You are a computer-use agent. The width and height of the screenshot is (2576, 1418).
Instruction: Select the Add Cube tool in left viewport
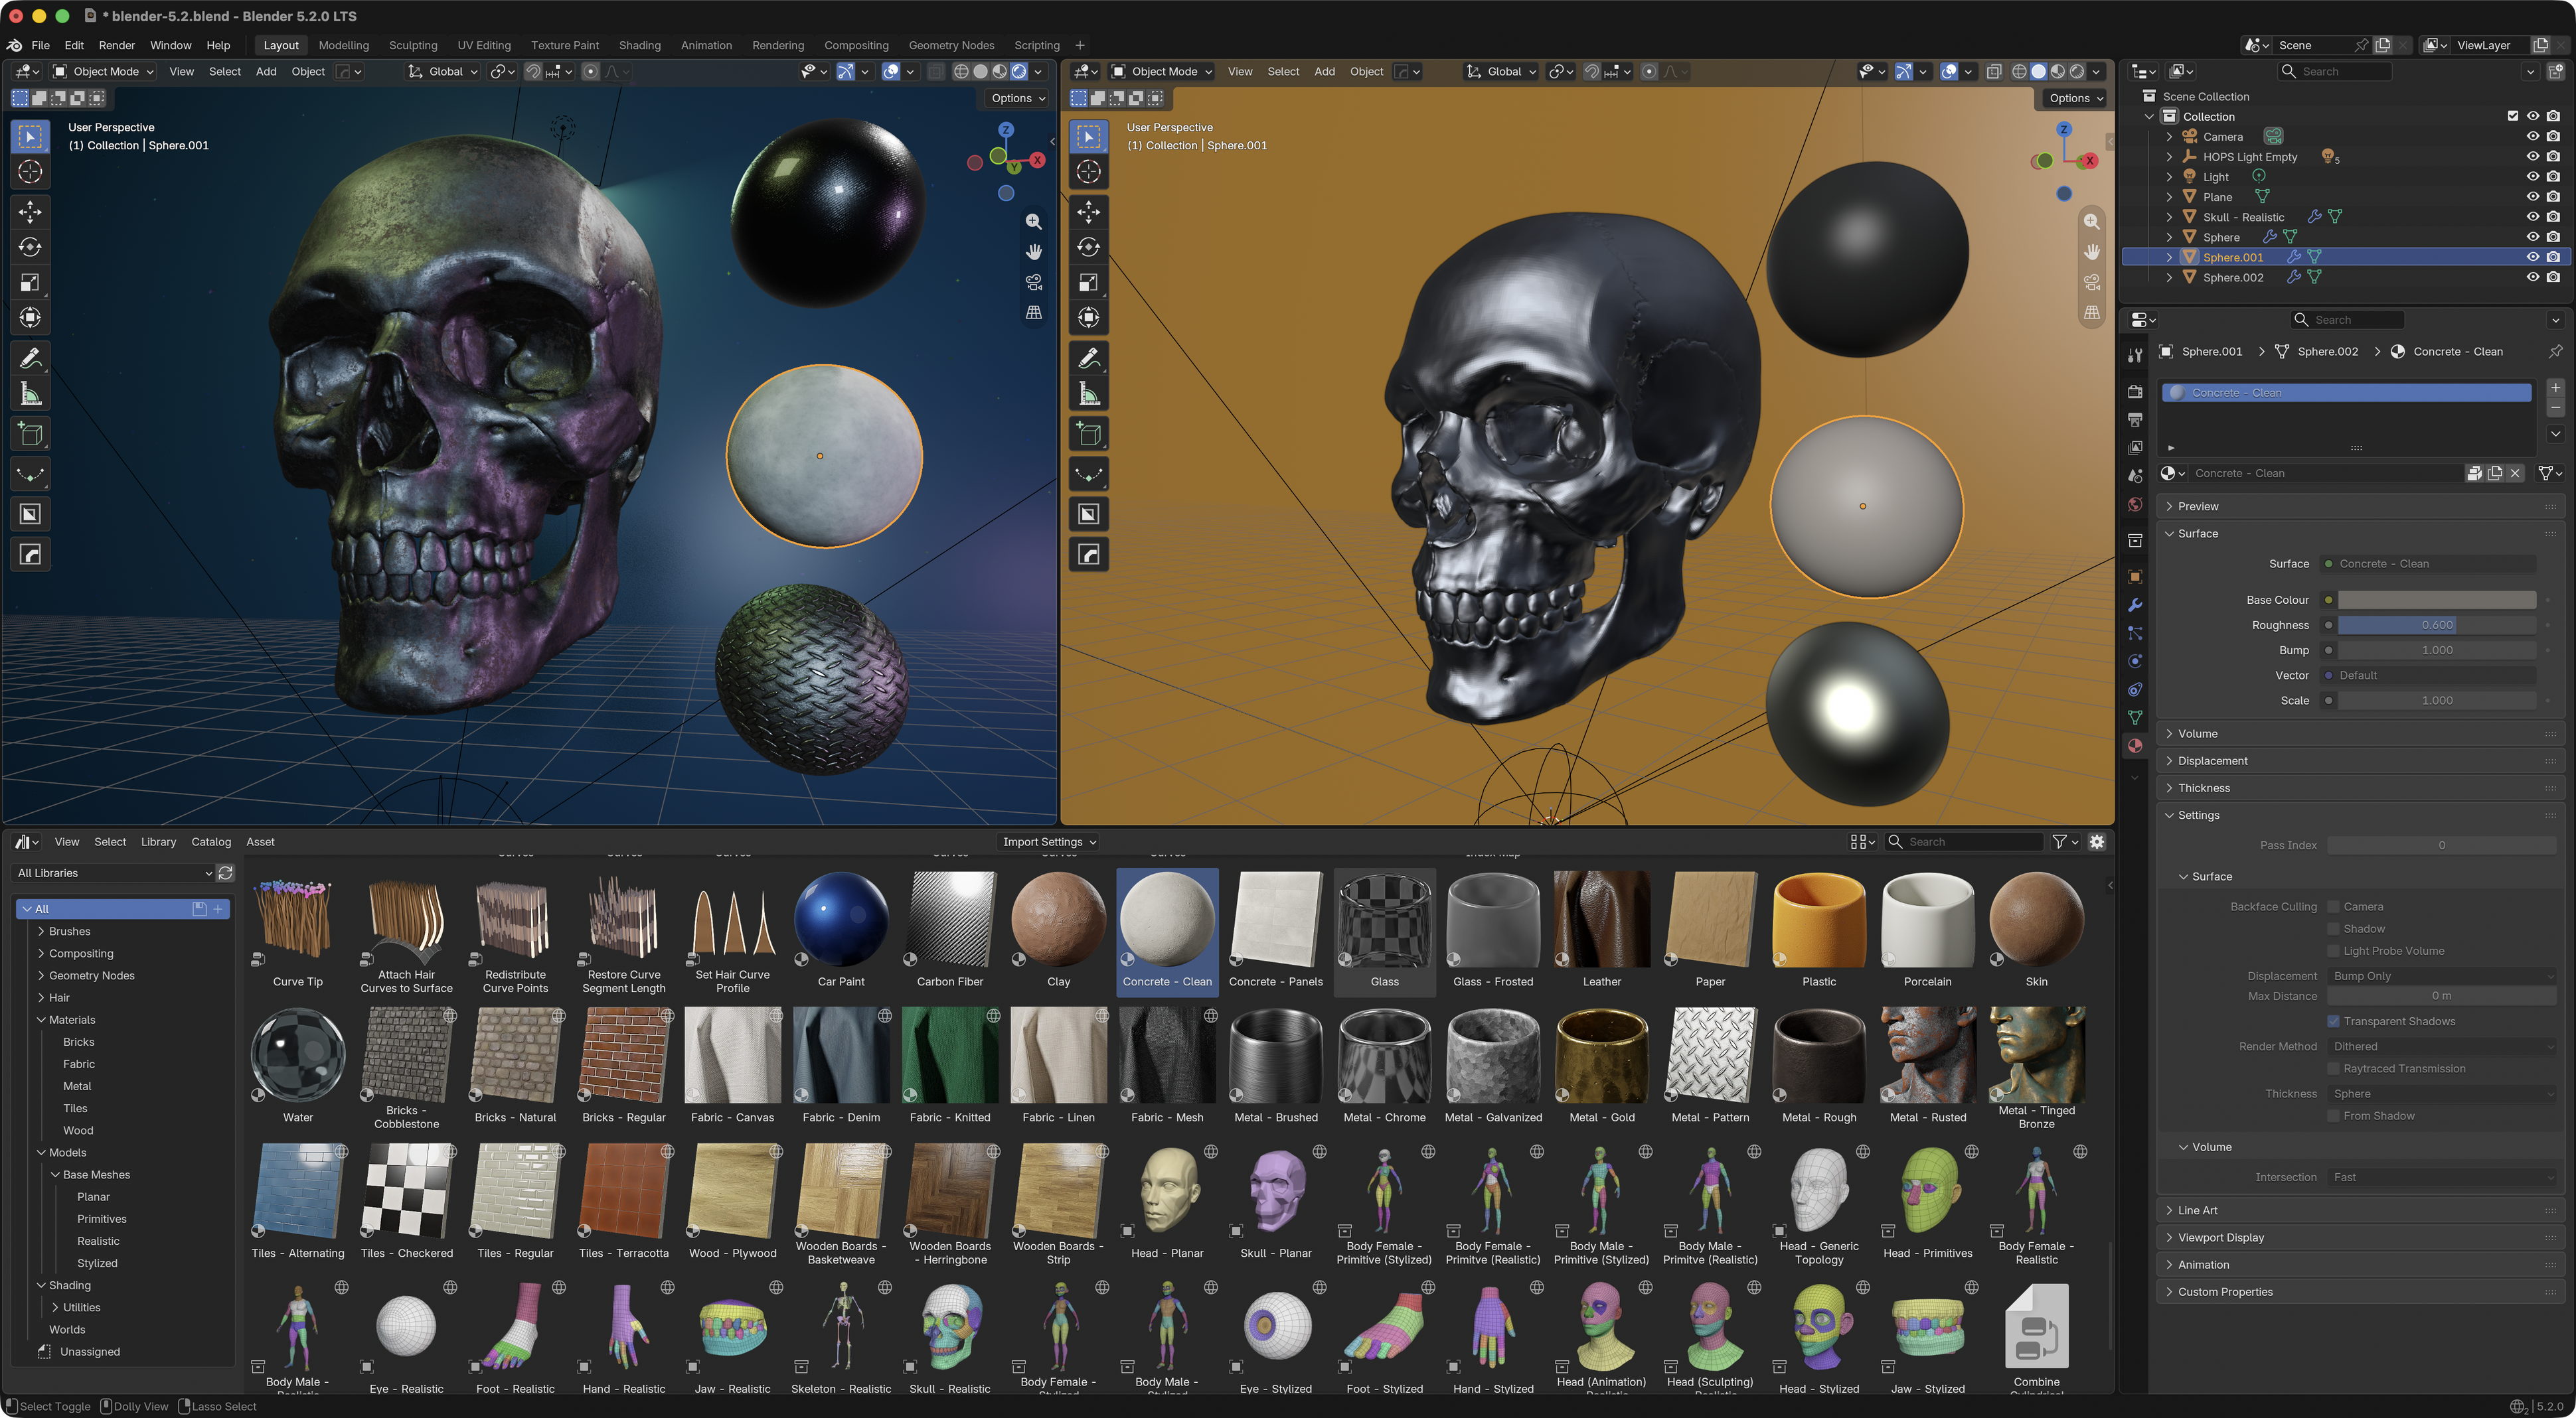[30, 435]
